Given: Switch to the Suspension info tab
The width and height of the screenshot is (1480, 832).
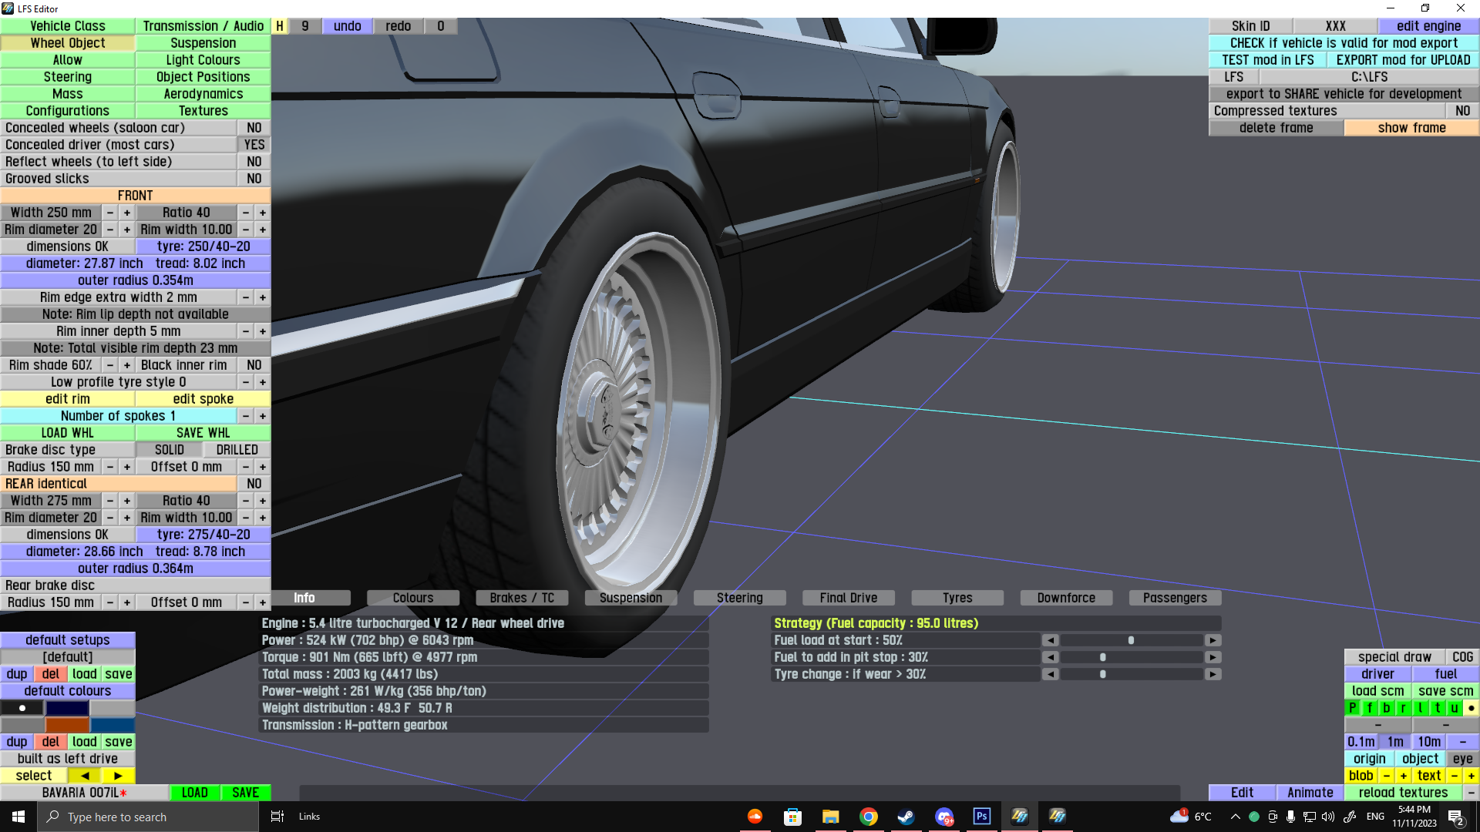Looking at the screenshot, I should pyautogui.click(x=631, y=598).
